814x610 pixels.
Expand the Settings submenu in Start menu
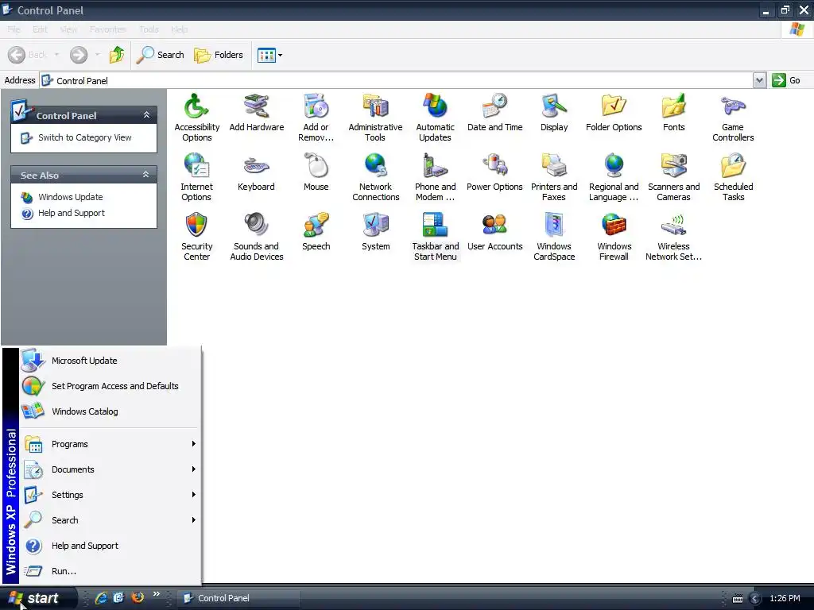click(110, 495)
